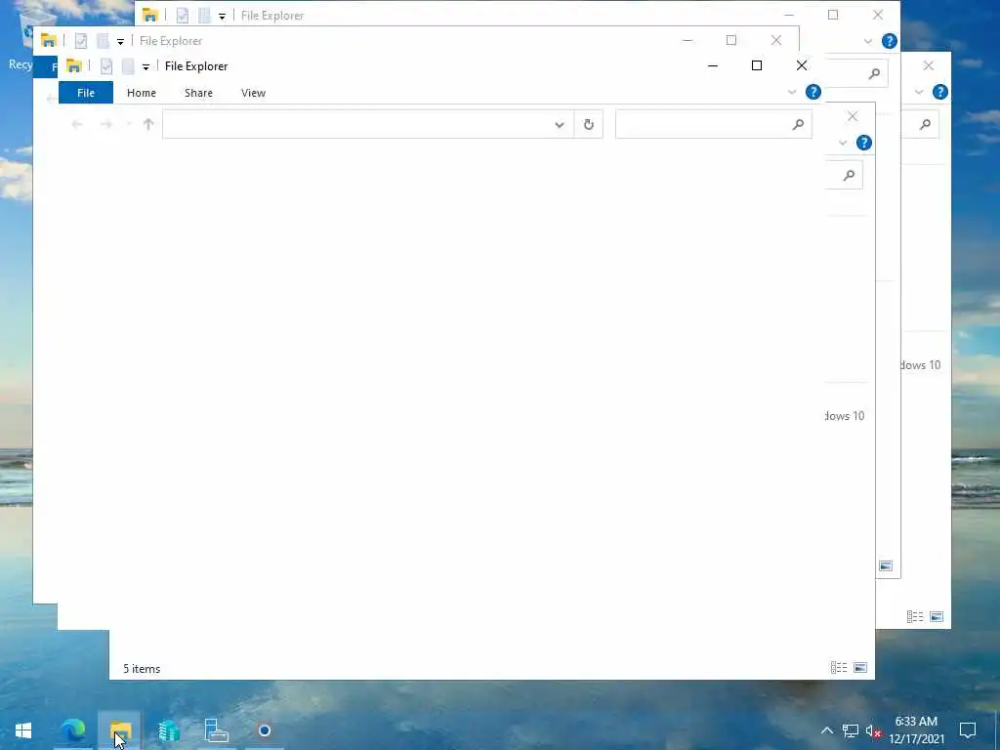The height and width of the screenshot is (750, 1000).
Task: Click the folder icon in the front window title bar
Action: [x=74, y=65]
